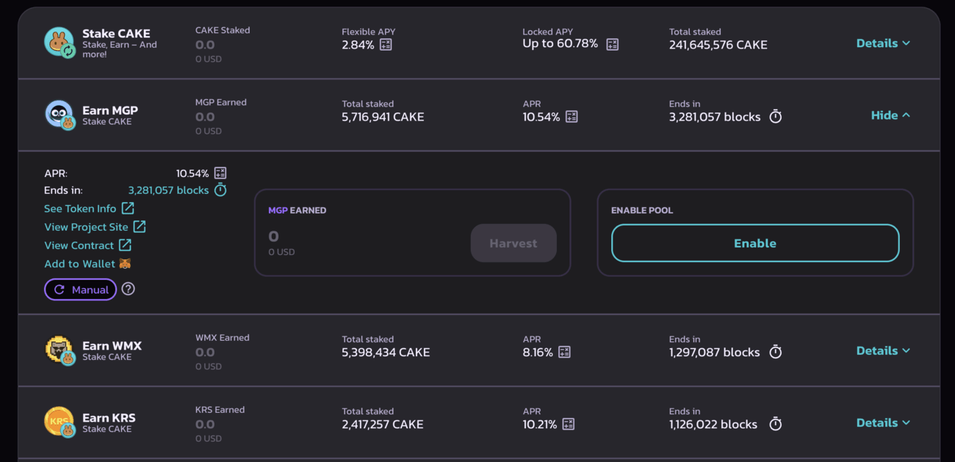
Task: Expand Details for the Earn WMX pool
Action: pos(883,350)
